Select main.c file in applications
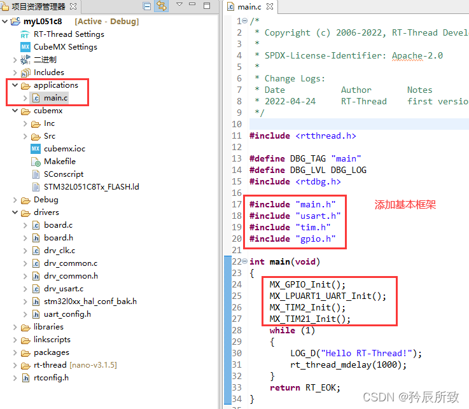469x409 pixels. [x=55, y=98]
